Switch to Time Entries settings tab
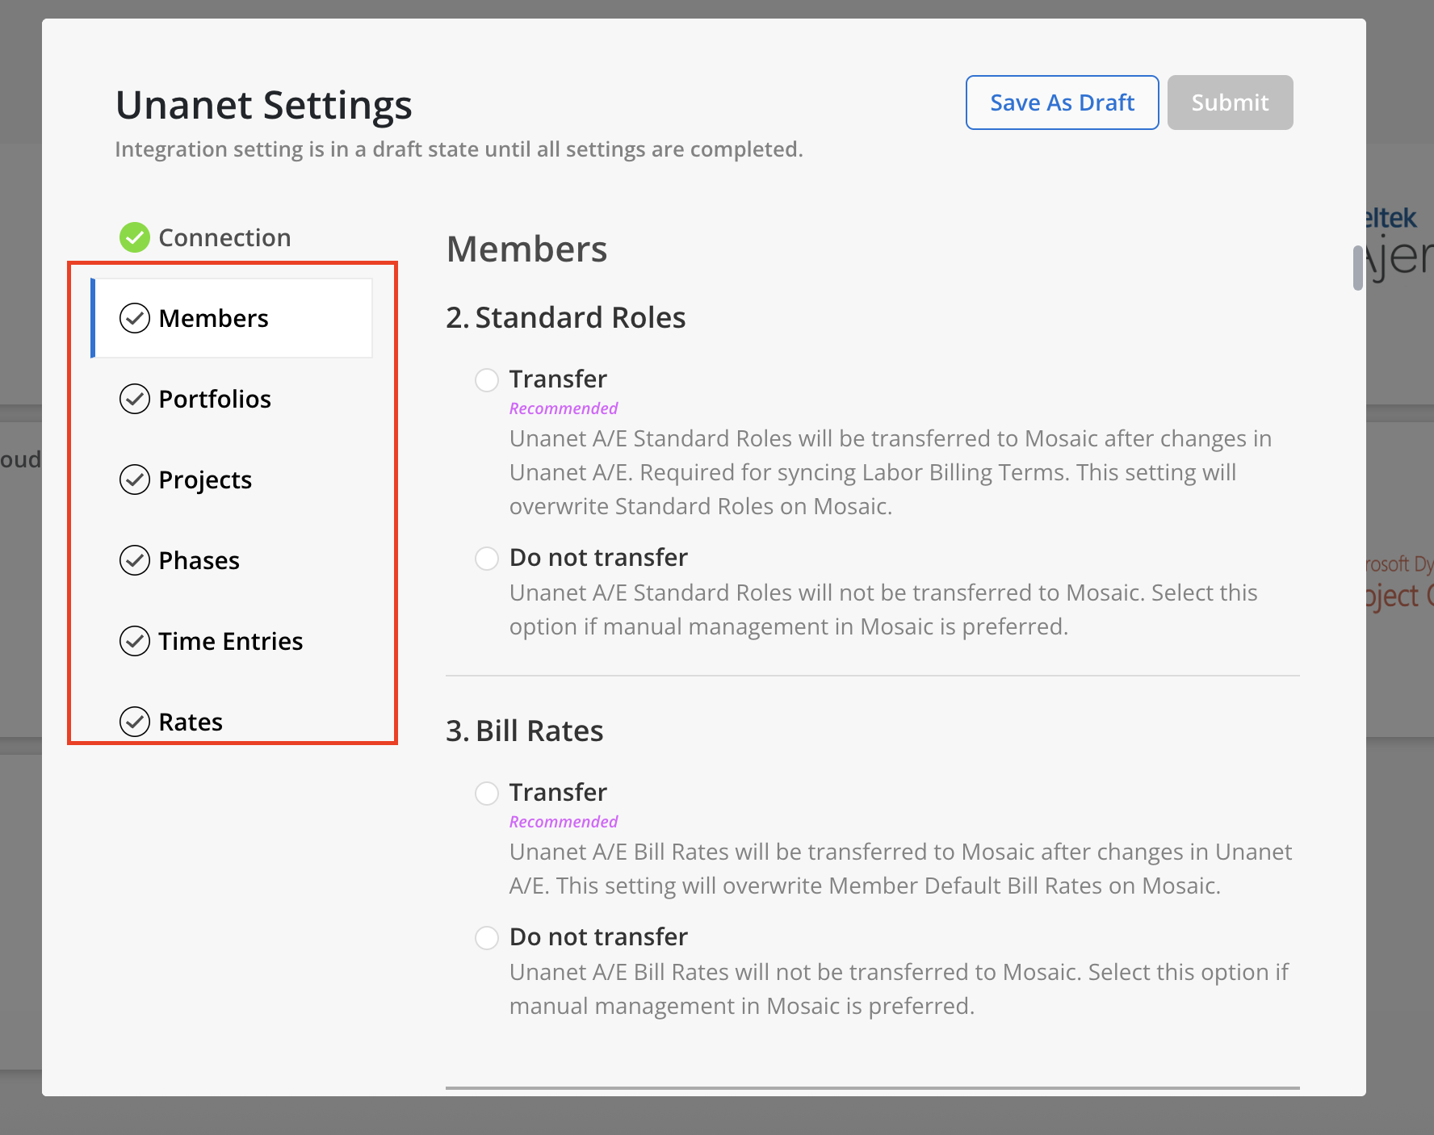 point(230,641)
